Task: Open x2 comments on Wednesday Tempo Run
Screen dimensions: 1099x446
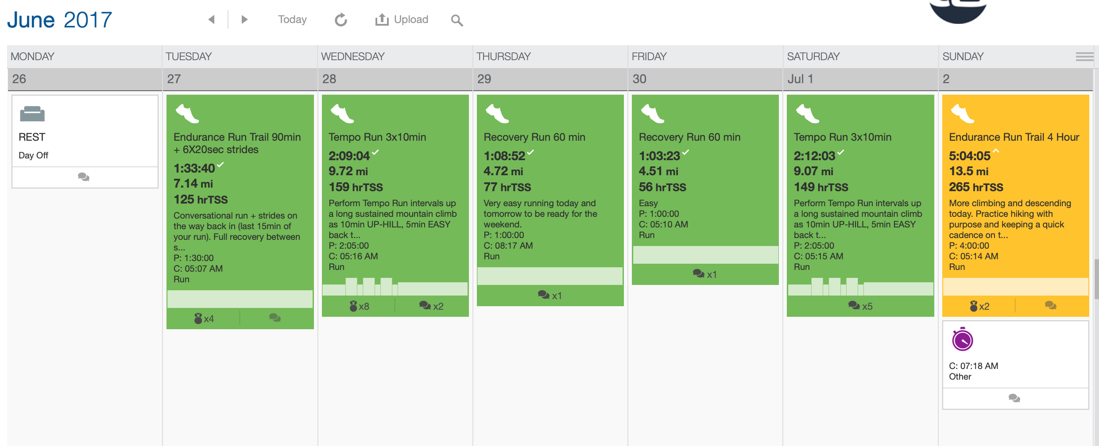Action: click(431, 306)
